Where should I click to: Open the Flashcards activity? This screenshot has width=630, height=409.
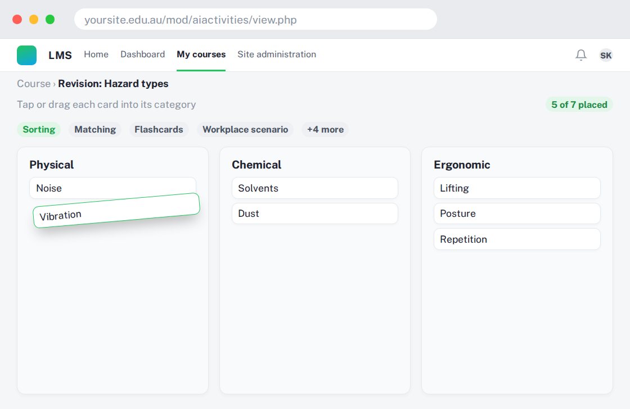pyautogui.click(x=159, y=129)
